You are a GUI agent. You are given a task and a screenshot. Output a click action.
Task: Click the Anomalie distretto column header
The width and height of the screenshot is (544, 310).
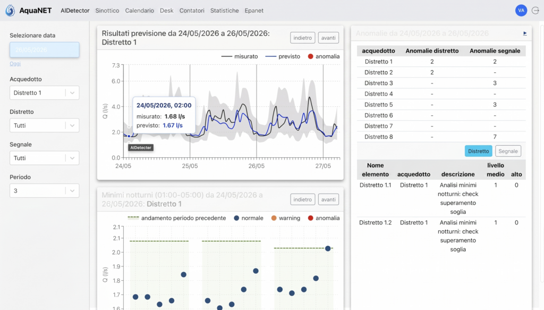432,51
